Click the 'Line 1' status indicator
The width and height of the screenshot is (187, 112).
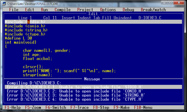point(25,18)
